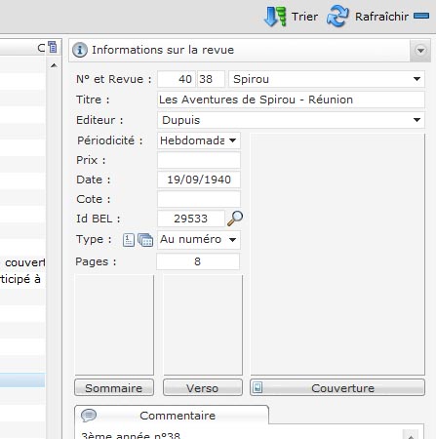This screenshot has height=439, width=436.
Task: Click the speech bubble icon in Commentaire tab
Action: 89,416
